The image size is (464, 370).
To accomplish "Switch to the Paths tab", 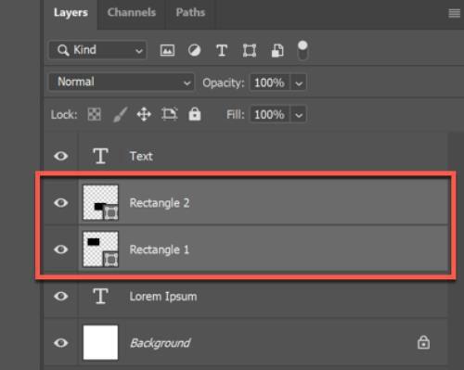I will pos(190,12).
